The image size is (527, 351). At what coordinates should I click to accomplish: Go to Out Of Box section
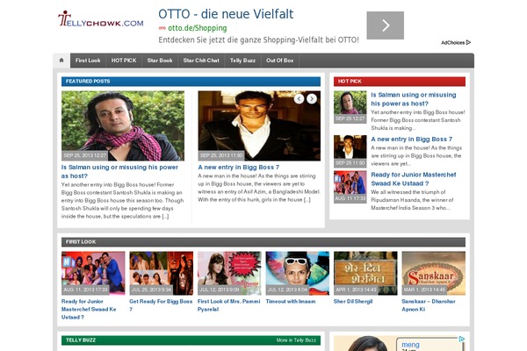[x=280, y=61]
